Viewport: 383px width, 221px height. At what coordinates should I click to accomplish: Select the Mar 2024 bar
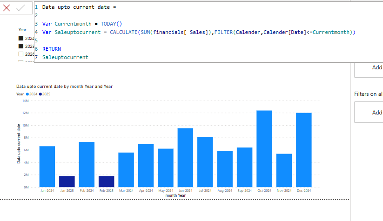pyautogui.click(x=126, y=170)
